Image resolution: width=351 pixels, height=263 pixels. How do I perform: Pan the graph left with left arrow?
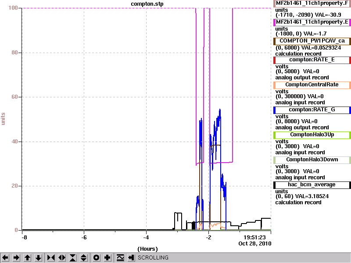pyautogui.click(x=5, y=258)
